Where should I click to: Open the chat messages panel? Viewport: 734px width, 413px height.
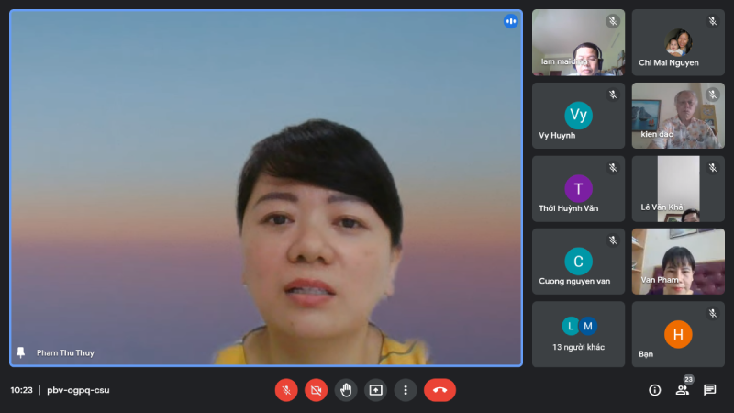pyautogui.click(x=710, y=390)
